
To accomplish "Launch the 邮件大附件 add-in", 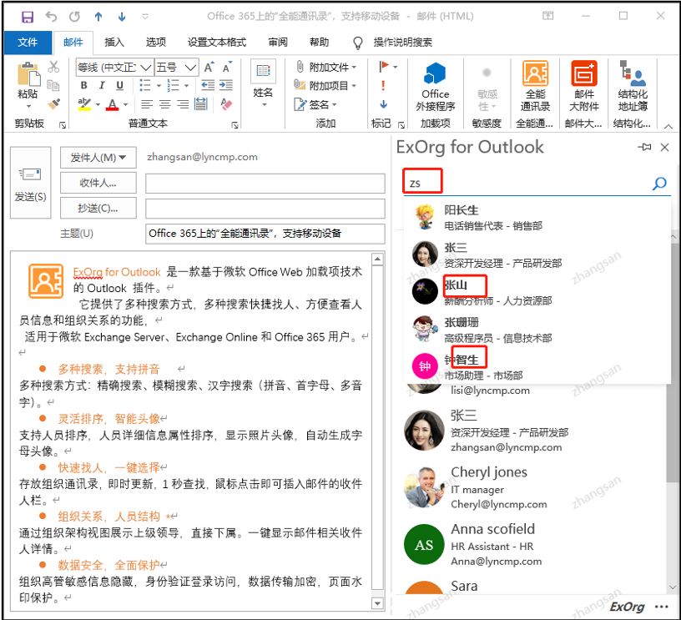I will [x=583, y=87].
